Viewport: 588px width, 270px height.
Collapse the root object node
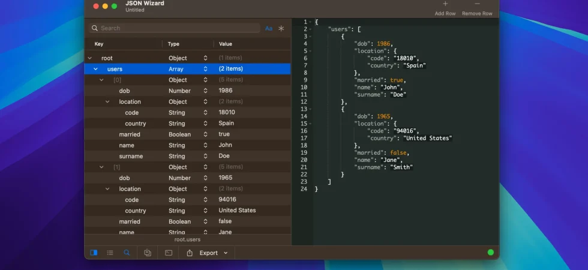click(89, 58)
